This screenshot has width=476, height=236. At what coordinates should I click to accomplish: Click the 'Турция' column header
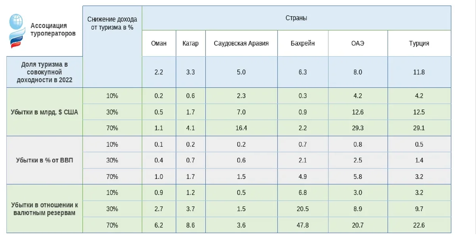coord(419,43)
